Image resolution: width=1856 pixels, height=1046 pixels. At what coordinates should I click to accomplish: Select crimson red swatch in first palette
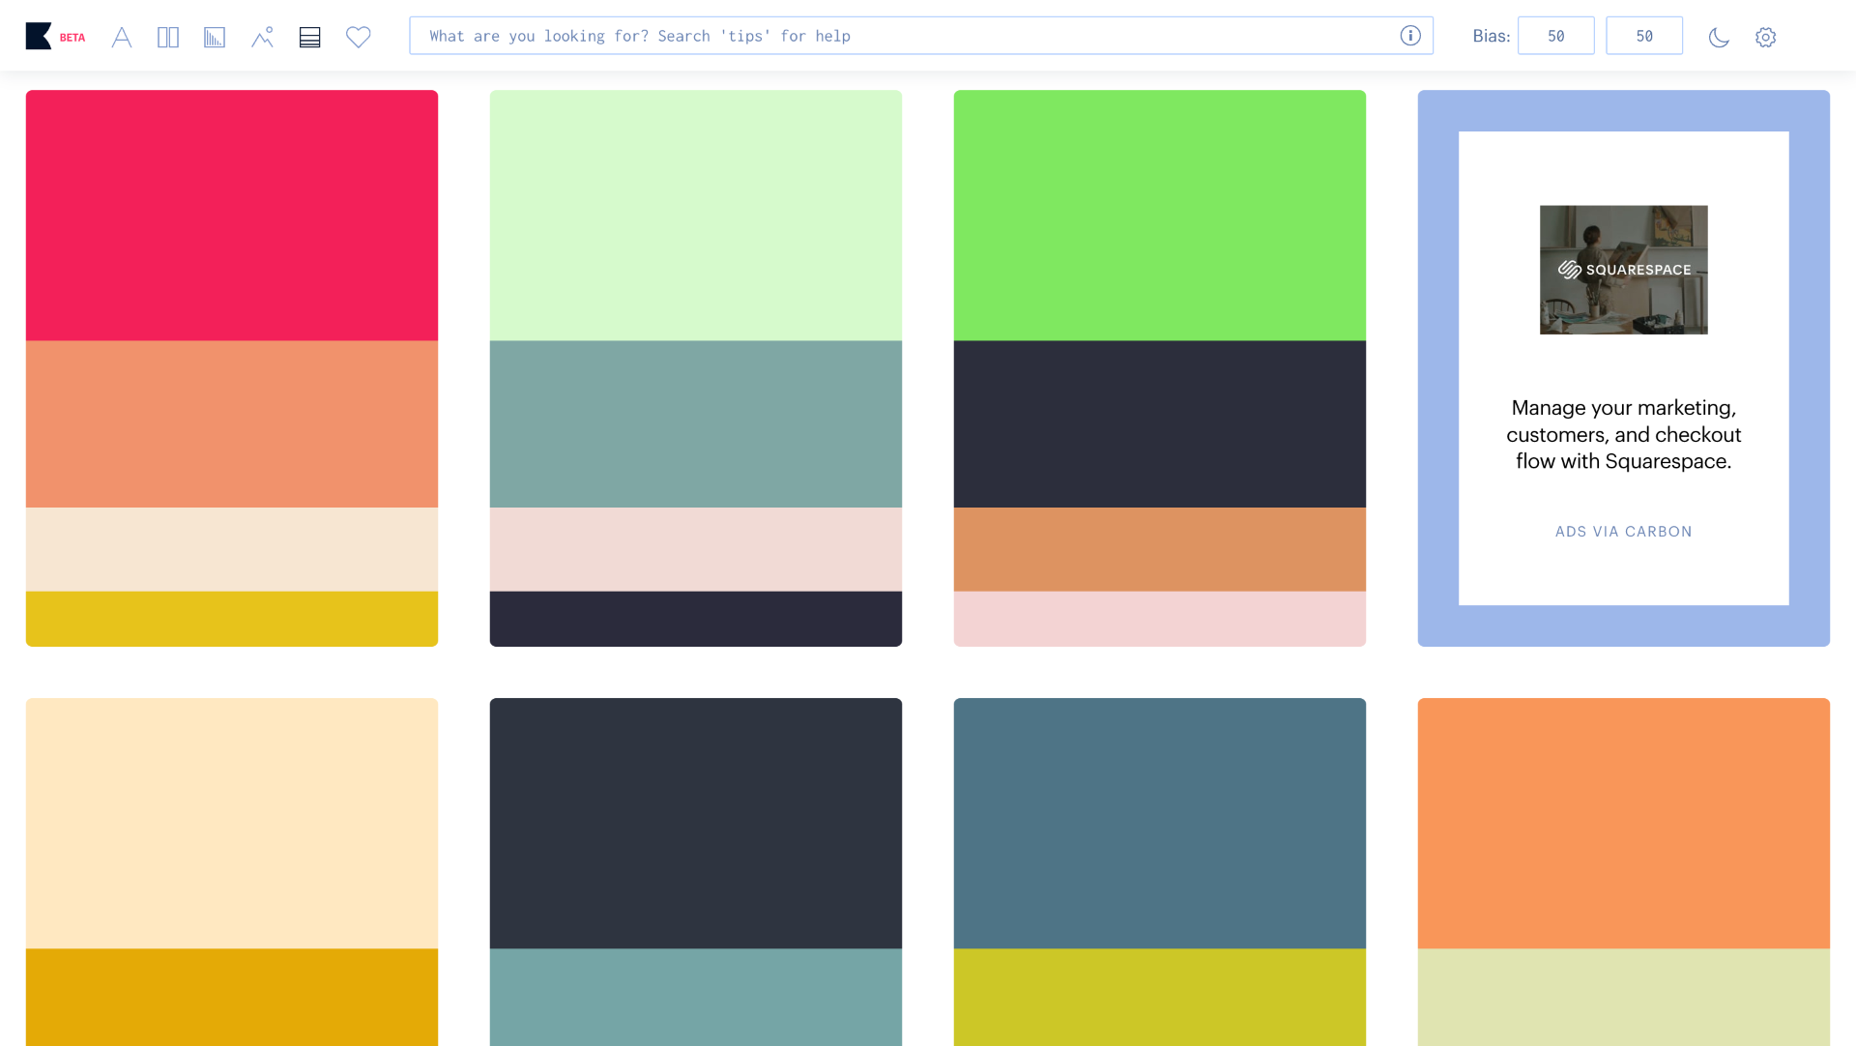coord(232,216)
